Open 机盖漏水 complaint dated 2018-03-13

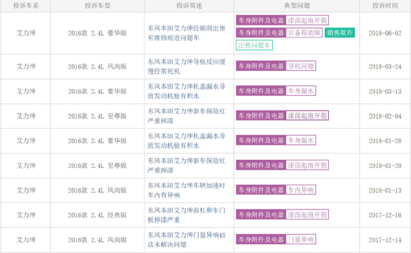click(186, 91)
